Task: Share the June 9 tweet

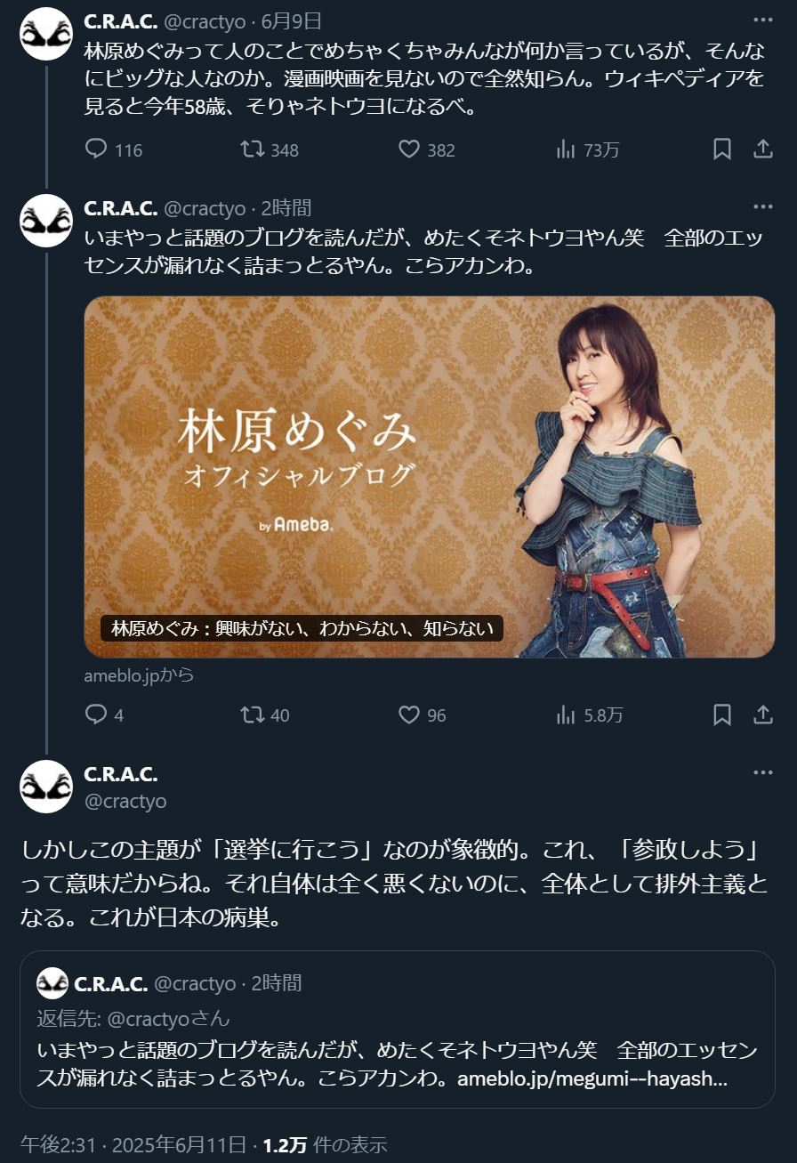Action: [x=762, y=149]
